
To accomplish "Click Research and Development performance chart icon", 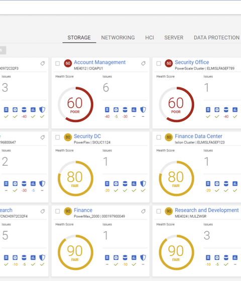I will tap(235, 257).
